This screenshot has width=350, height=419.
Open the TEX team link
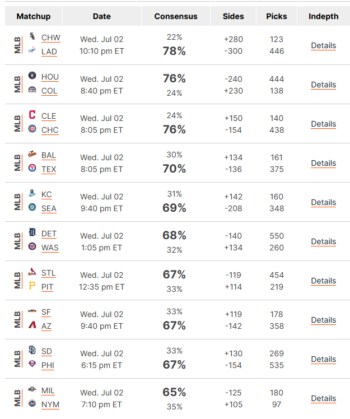click(x=49, y=169)
